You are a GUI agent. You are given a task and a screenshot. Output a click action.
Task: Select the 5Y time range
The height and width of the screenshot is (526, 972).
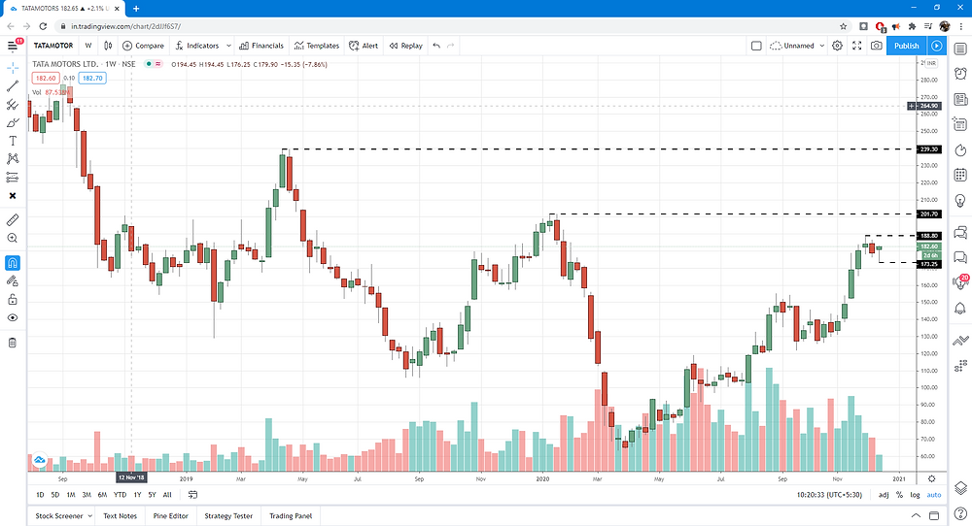click(x=152, y=495)
